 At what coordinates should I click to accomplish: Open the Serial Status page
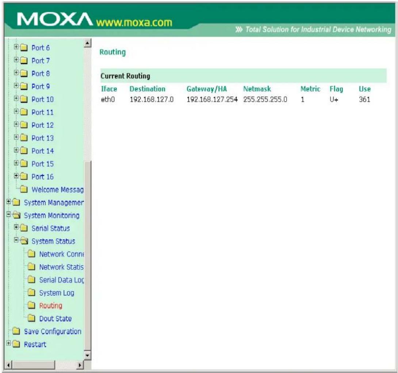51,228
